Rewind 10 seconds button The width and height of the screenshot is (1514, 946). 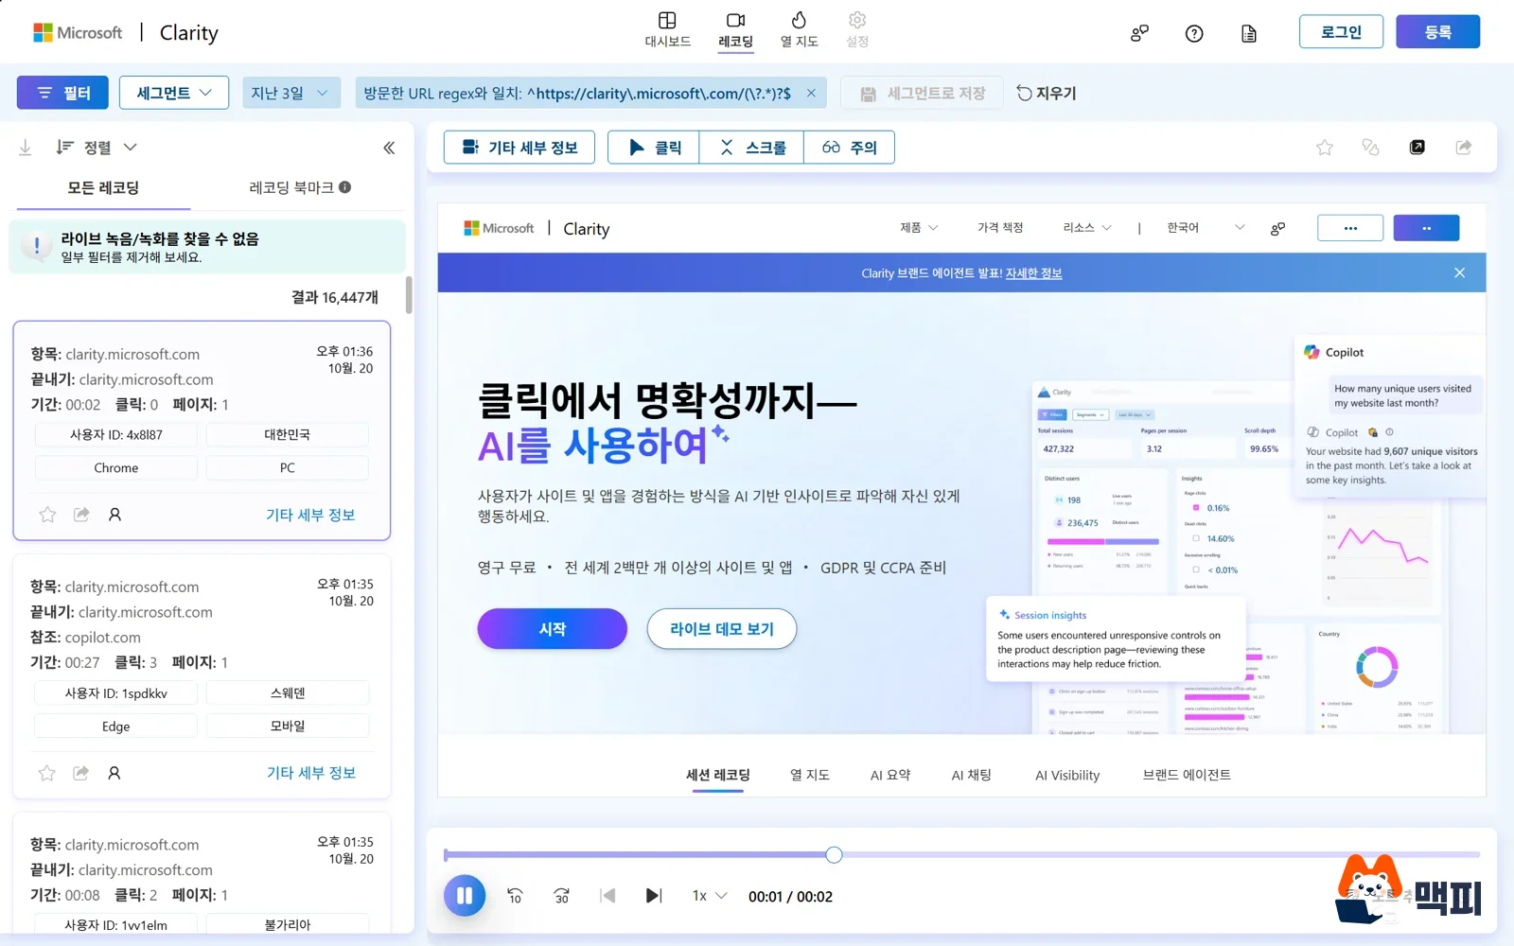click(x=515, y=896)
